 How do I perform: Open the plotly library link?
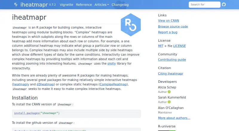[x=111, y=63]
